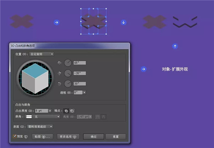Click the 高度 2.47 pt field
Screen dimensions: 214x148
[x=83, y=117]
